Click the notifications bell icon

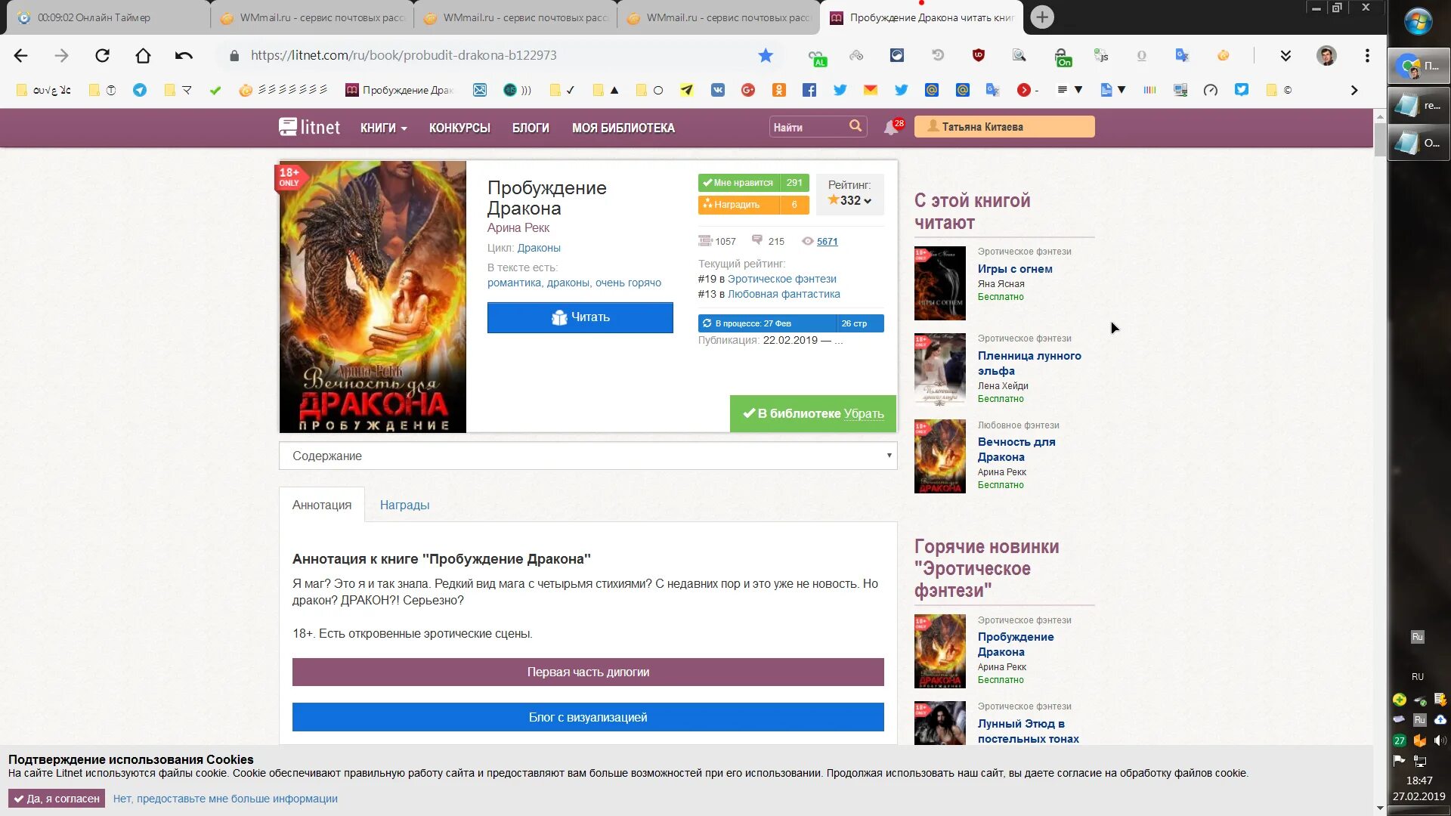[x=891, y=128]
